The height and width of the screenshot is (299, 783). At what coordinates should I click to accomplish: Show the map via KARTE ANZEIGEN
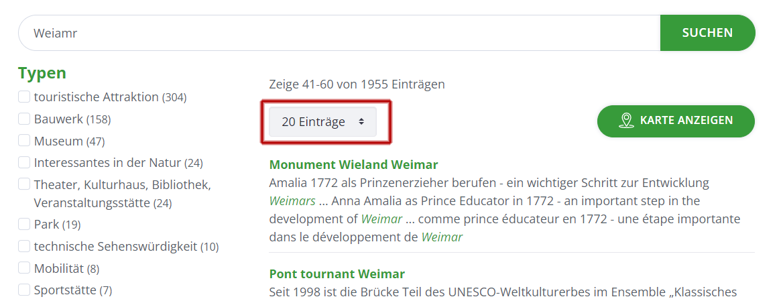tap(676, 121)
